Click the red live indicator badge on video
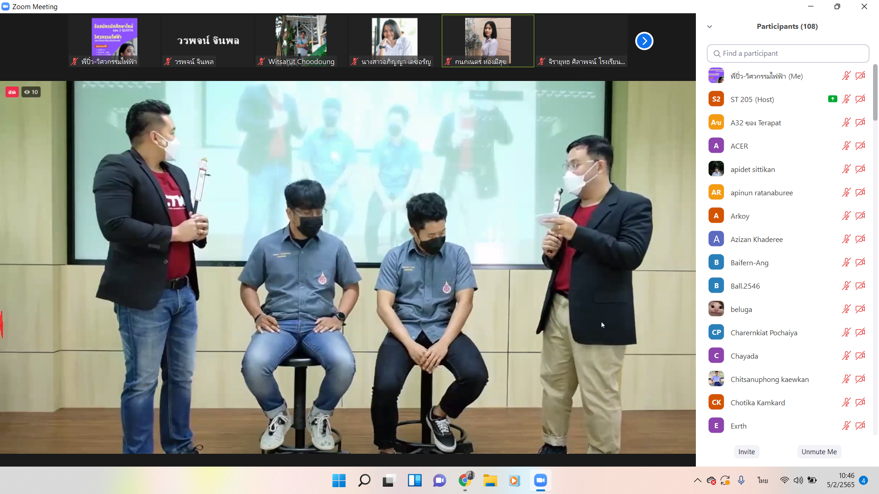Image resolution: width=879 pixels, height=494 pixels. [x=12, y=92]
